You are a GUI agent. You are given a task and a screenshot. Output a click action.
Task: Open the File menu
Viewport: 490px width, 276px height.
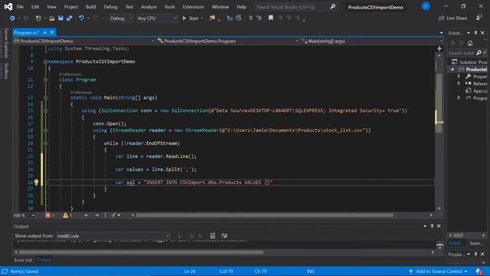(20, 7)
